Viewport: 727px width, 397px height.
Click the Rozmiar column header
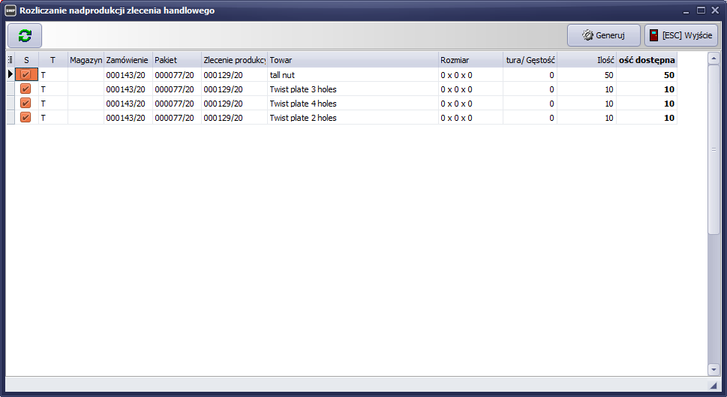(x=470, y=59)
